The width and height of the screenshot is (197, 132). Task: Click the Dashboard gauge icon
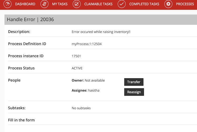click(x=8, y=4)
